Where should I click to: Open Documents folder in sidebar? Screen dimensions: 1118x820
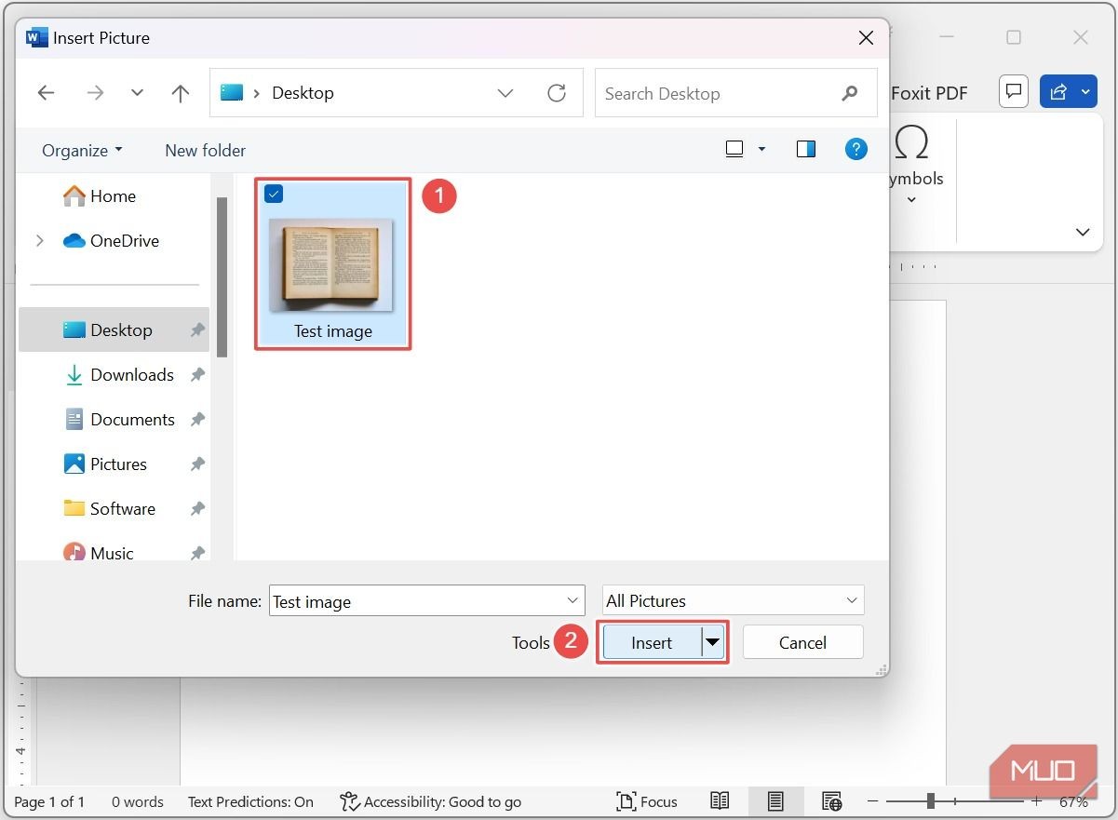[x=119, y=419]
